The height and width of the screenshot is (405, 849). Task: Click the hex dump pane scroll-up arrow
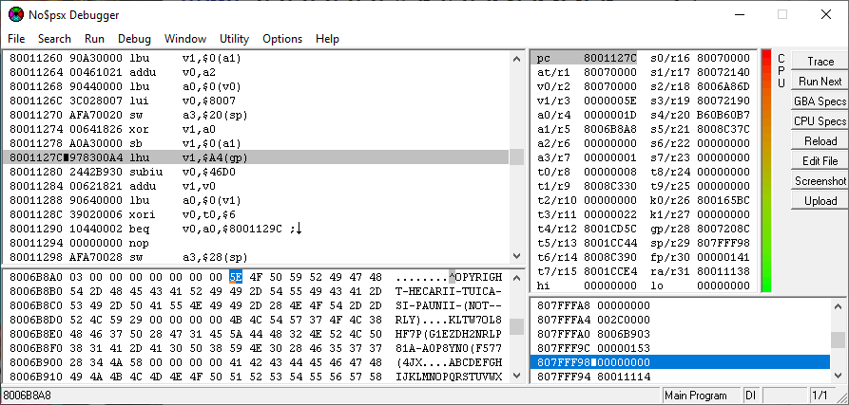click(x=516, y=277)
